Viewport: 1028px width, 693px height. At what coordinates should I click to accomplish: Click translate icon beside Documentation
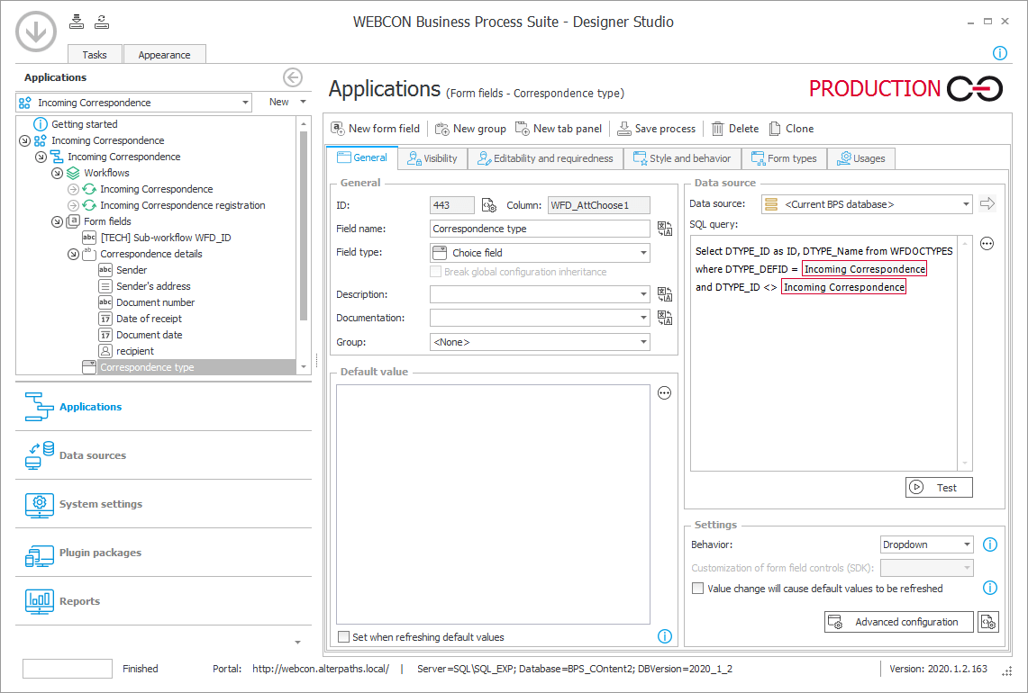[x=665, y=318]
